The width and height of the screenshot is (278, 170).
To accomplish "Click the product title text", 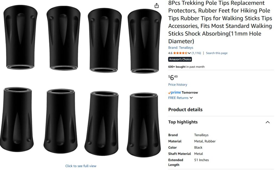I will click(x=220, y=22).
